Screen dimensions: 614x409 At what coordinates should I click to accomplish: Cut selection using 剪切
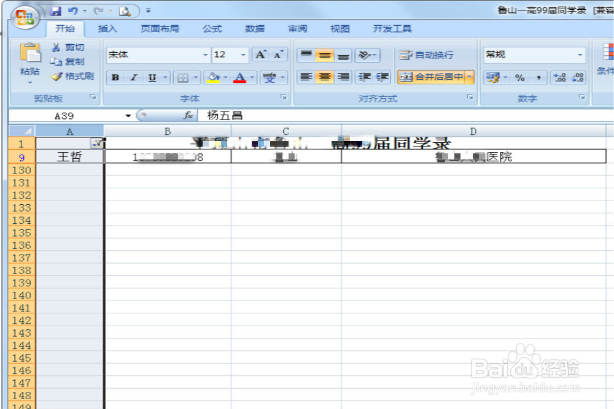[x=68, y=47]
